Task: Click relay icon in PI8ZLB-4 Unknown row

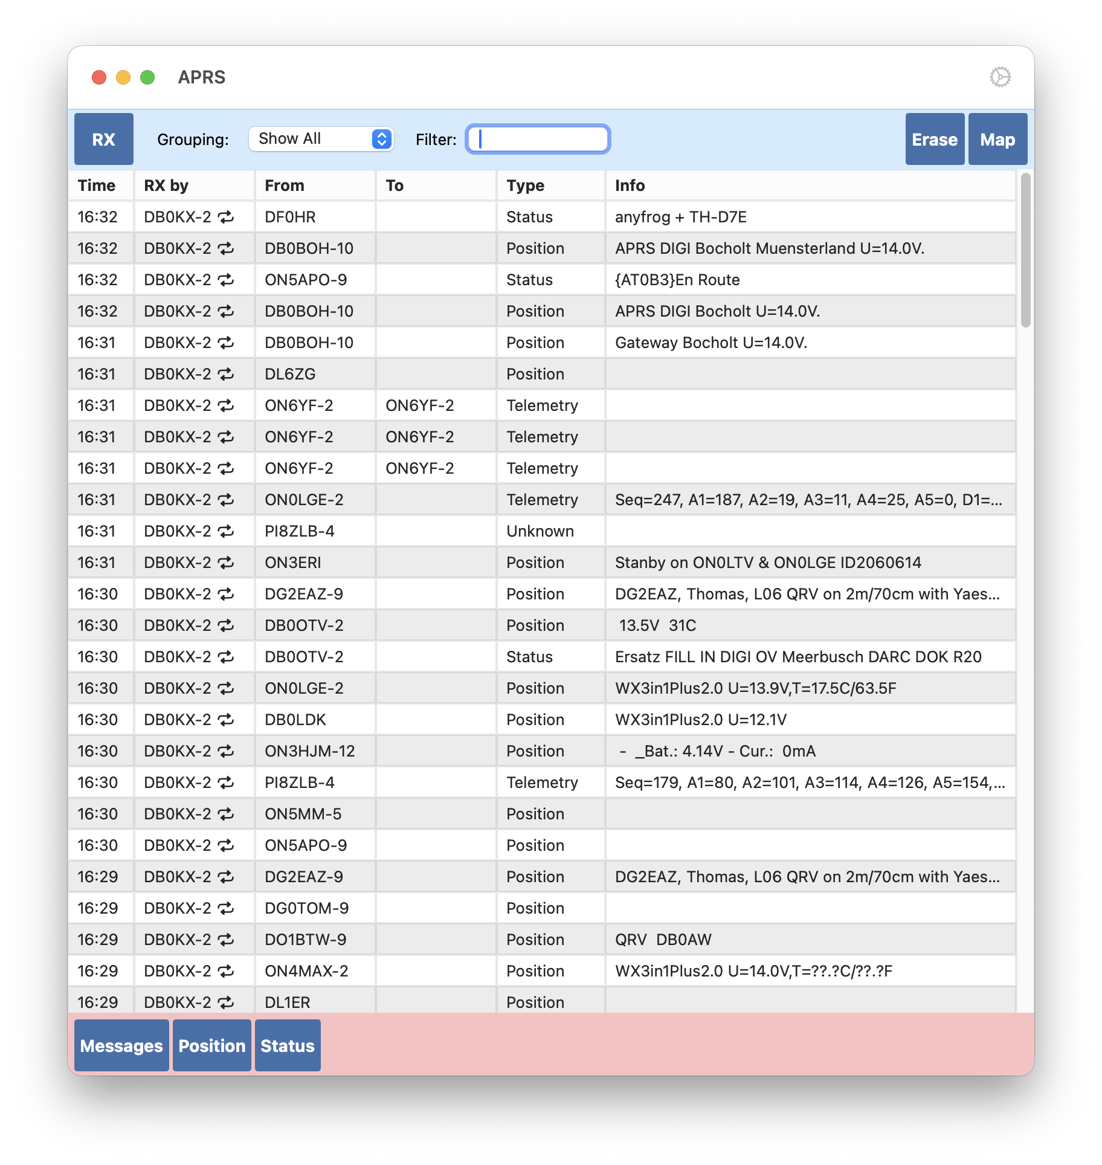Action: click(226, 531)
